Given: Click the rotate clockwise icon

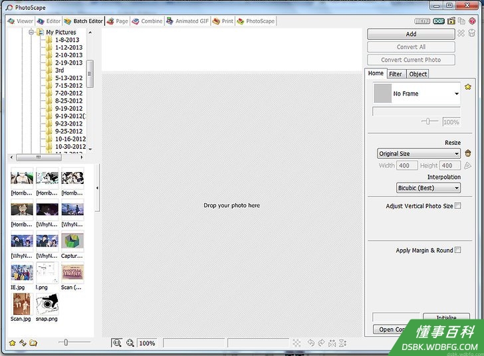Looking at the screenshot, I should (321, 343).
